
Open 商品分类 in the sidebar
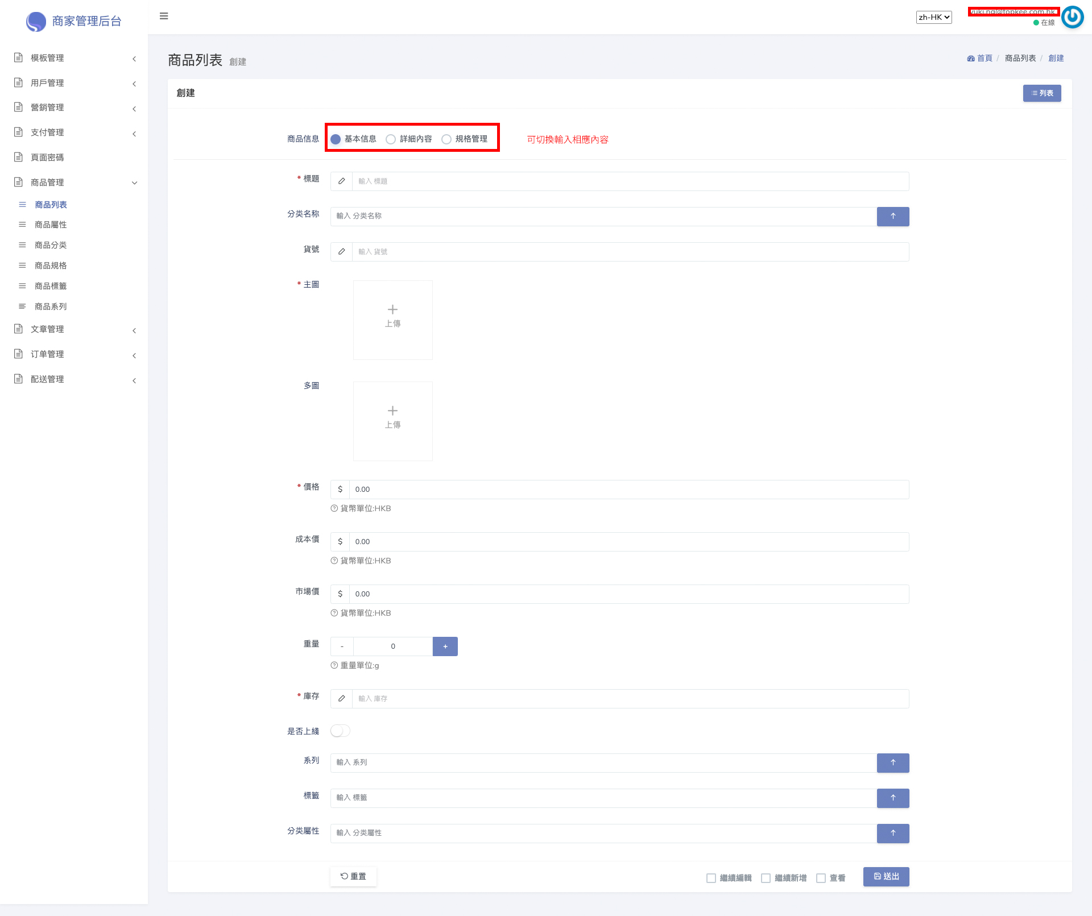(51, 245)
